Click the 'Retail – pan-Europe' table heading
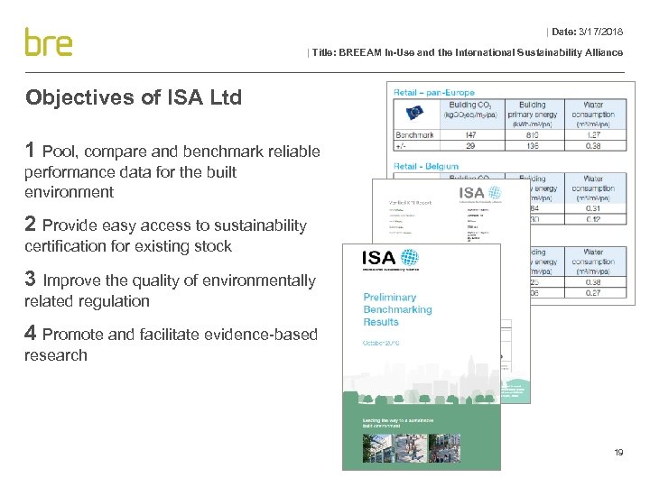Image resolution: width=650 pixels, height=487 pixels. click(x=433, y=93)
